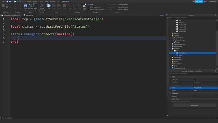This screenshot has width=218, height=123.
Task: Click the Properties filter input field
Action: coord(192,74)
